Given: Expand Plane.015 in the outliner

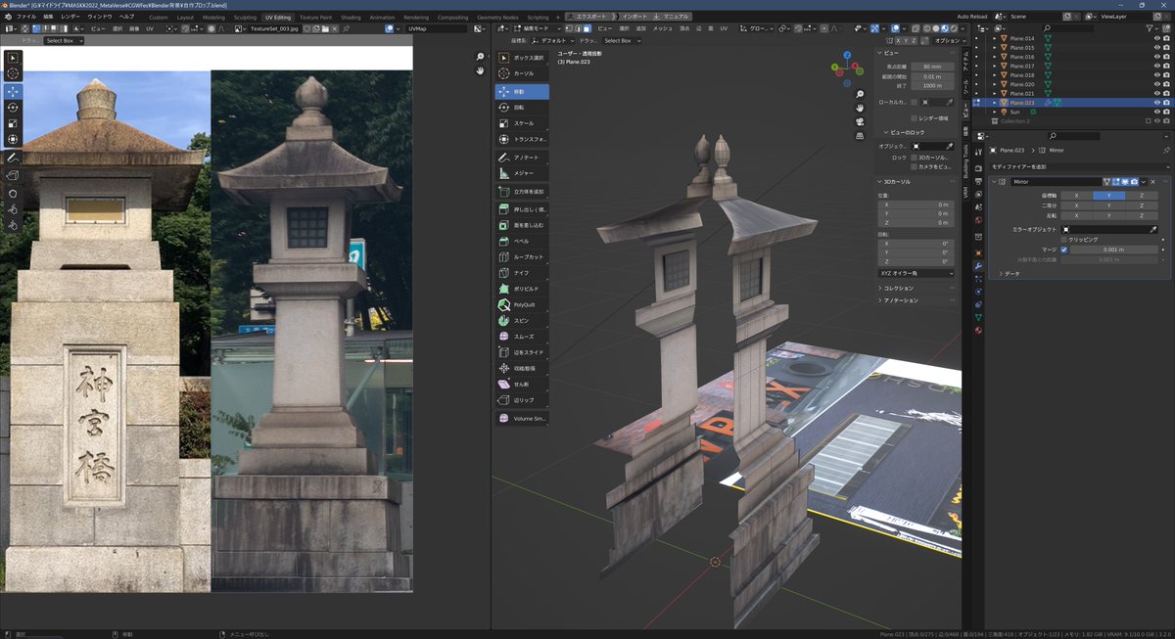Looking at the screenshot, I should click(995, 47).
